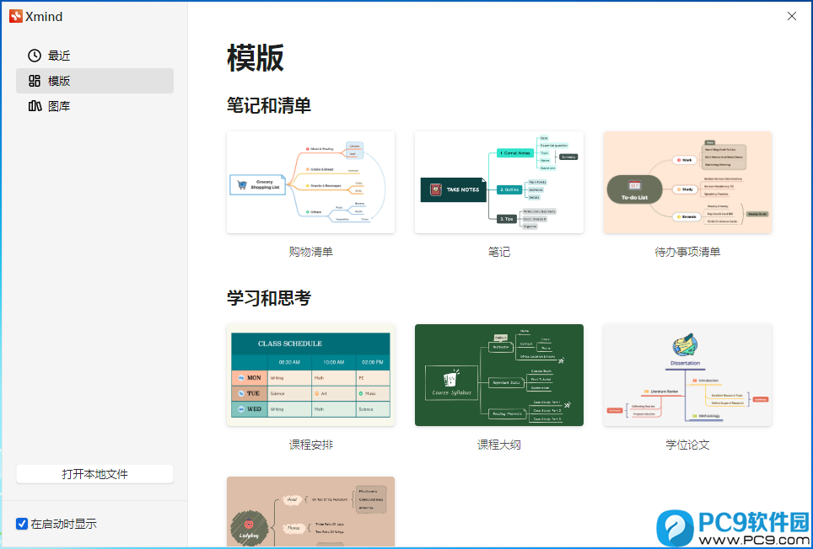Click the 打开本地文件 button
The width and height of the screenshot is (813, 549).
point(95,474)
